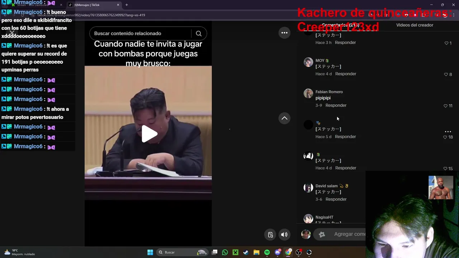Open Steam from the taskbar

point(246,252)
